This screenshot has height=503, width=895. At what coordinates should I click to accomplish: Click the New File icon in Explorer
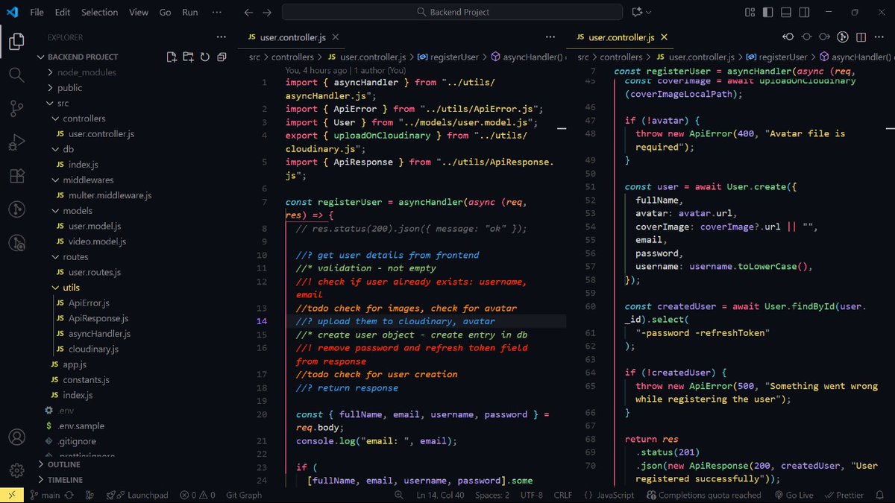tap(172, 57)
